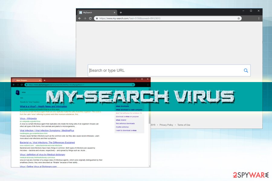Click the medical-dictionary.thefreedictionary.com/virus URL text
The width and height of the screenshot is (272, 181).
click(37, 157)
